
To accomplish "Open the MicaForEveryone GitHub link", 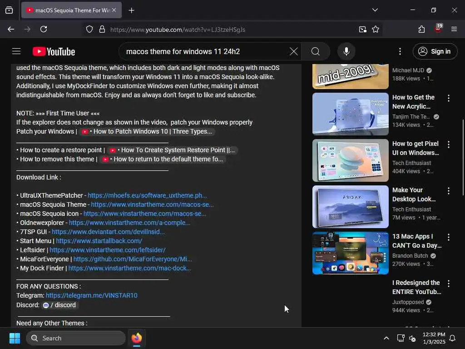I will (x=133, y=259).
